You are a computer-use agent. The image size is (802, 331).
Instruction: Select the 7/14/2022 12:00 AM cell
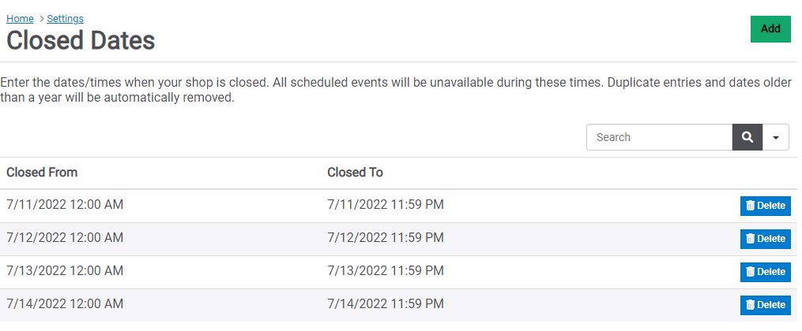[65, 304]
